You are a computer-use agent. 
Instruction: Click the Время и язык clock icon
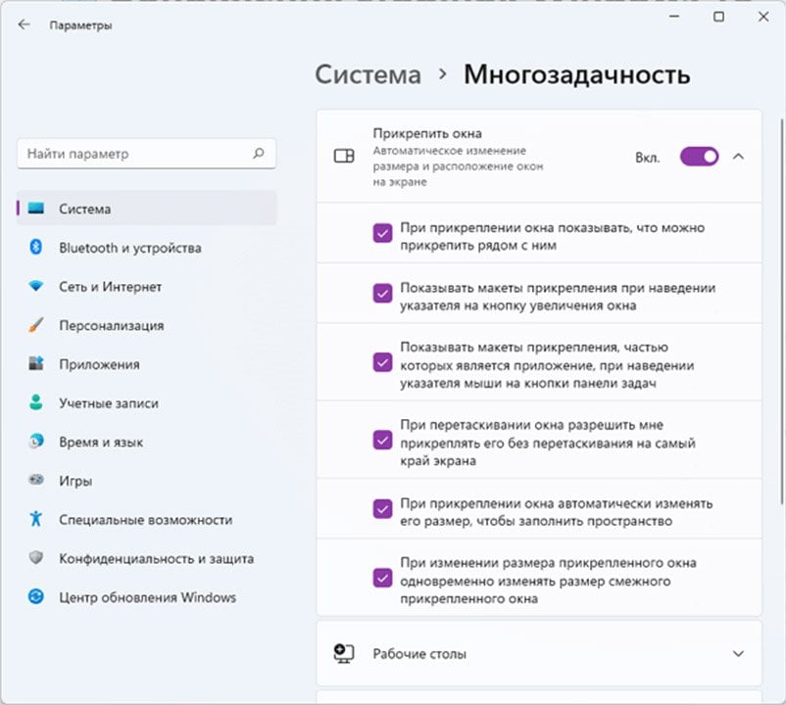pos(35,442)
